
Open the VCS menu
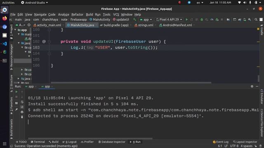pyautogui.click(x=116, y=15)
